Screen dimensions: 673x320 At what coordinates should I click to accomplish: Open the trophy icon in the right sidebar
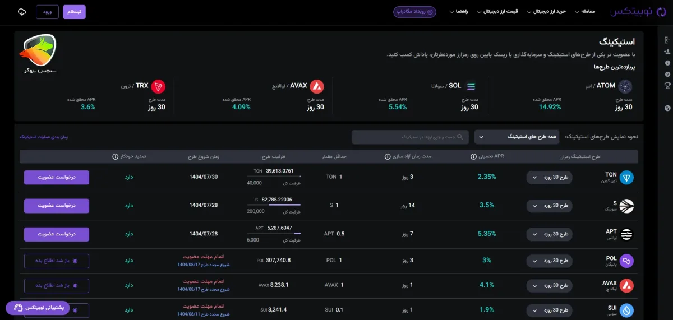pos(667,86)
